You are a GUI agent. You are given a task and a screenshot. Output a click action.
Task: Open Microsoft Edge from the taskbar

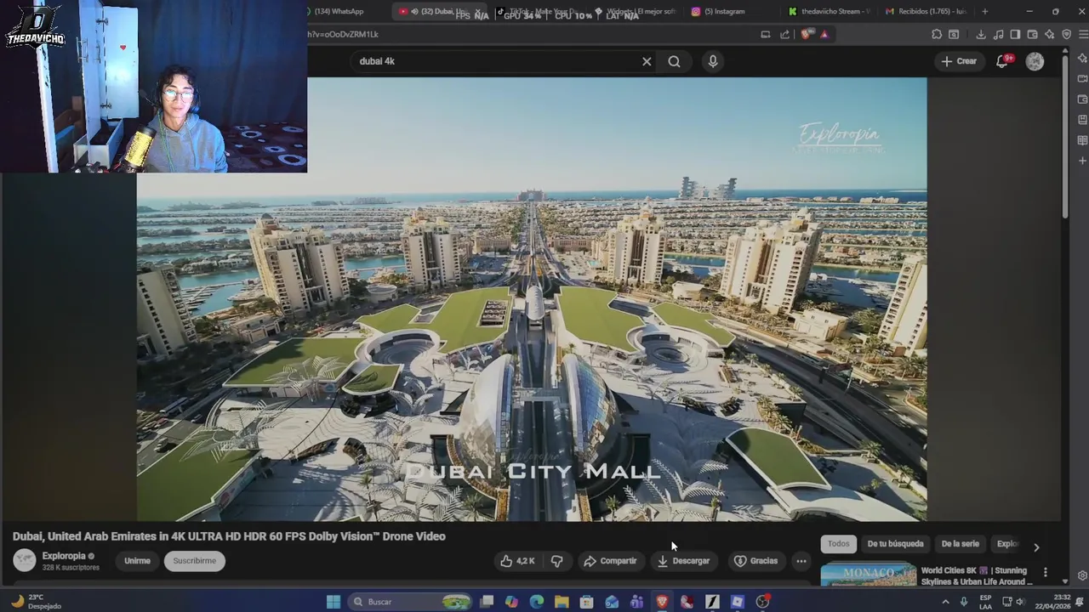coord(537,602)
